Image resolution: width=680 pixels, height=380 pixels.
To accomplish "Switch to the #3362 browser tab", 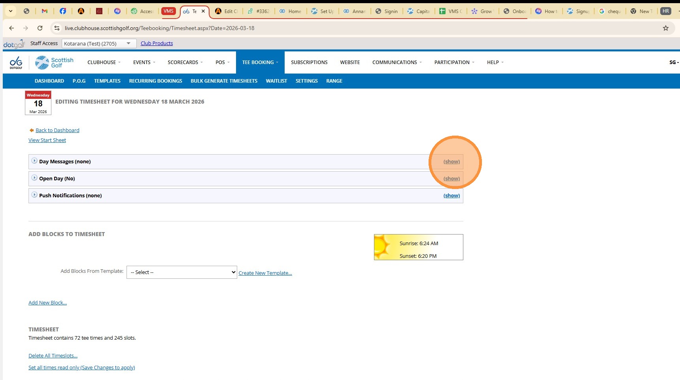I will coord(259,11).
